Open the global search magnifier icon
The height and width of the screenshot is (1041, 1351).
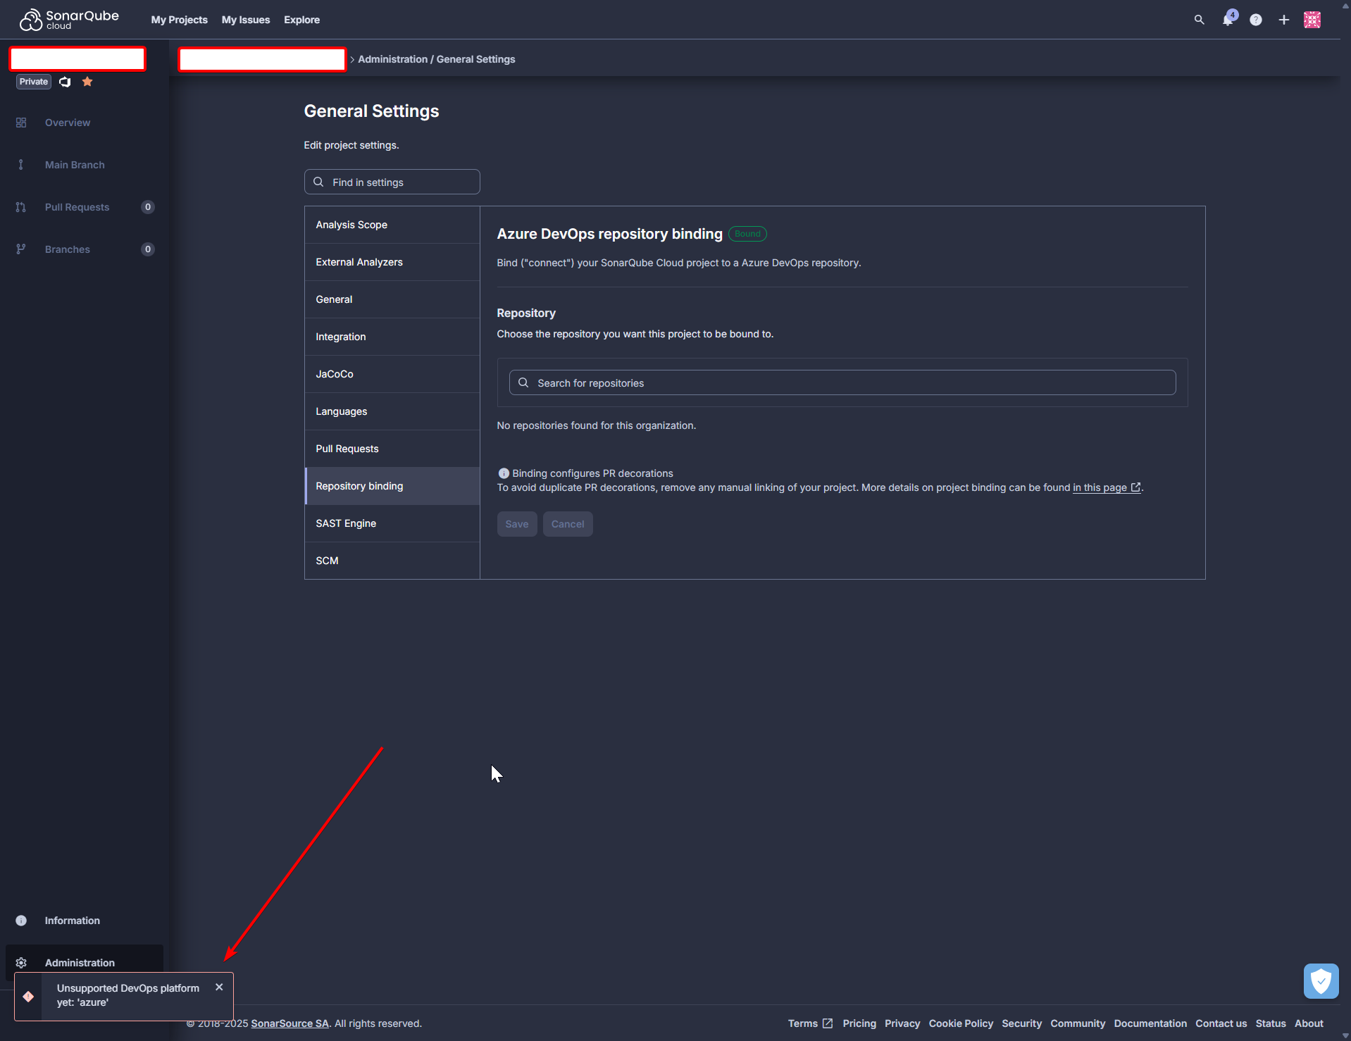[x=1199, y=20]
